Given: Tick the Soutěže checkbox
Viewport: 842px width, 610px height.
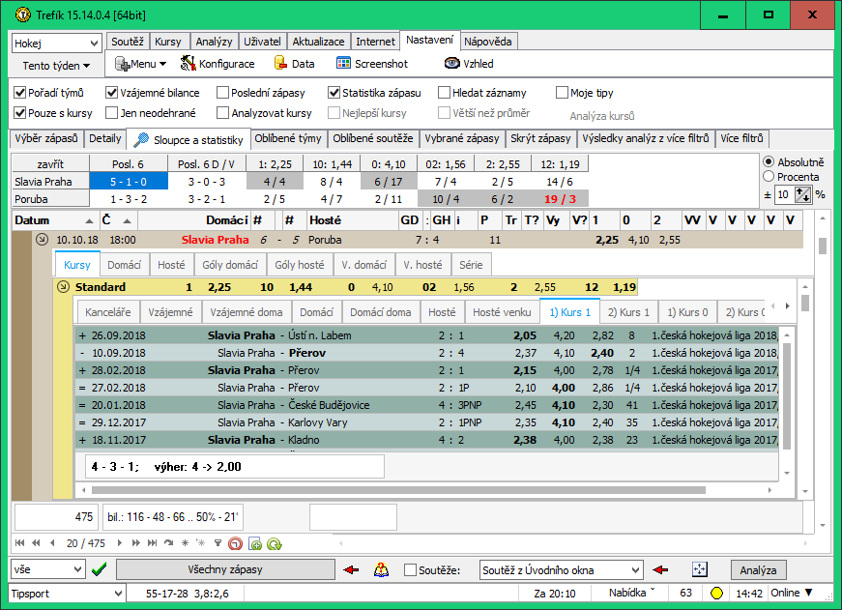Looking at the screenshot, I should 410,569.
